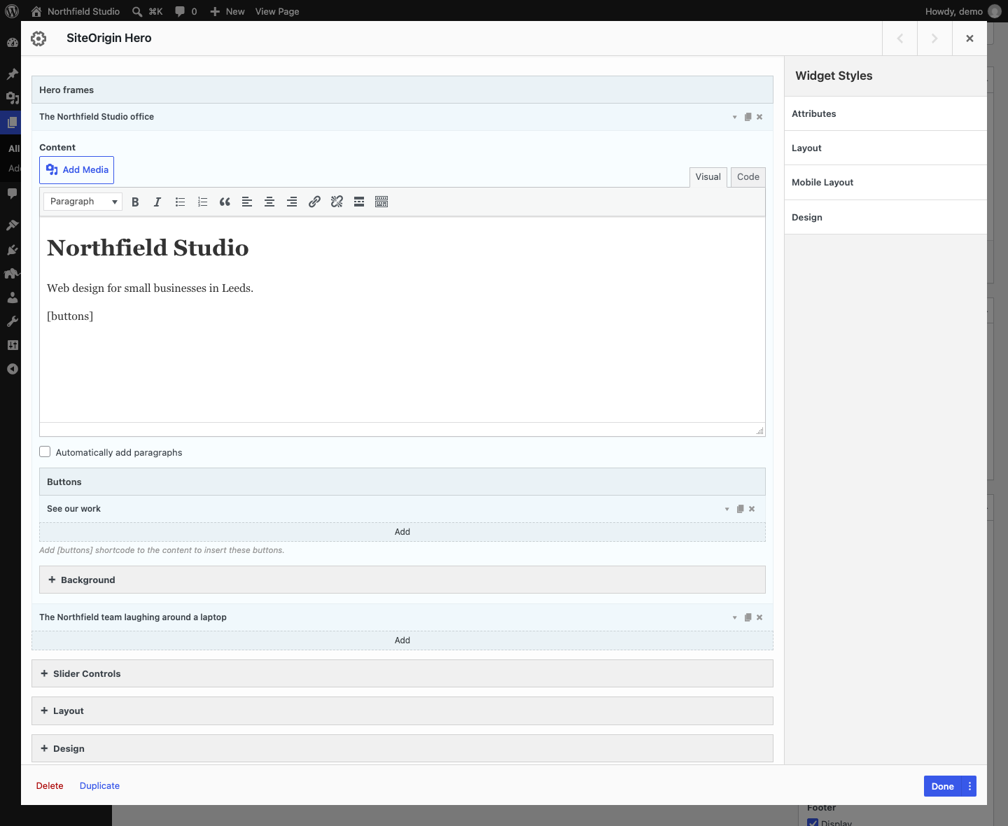Screen dimensions: 1008x826
Task: Insert a Read More tag
Action: tap(359, 202)
